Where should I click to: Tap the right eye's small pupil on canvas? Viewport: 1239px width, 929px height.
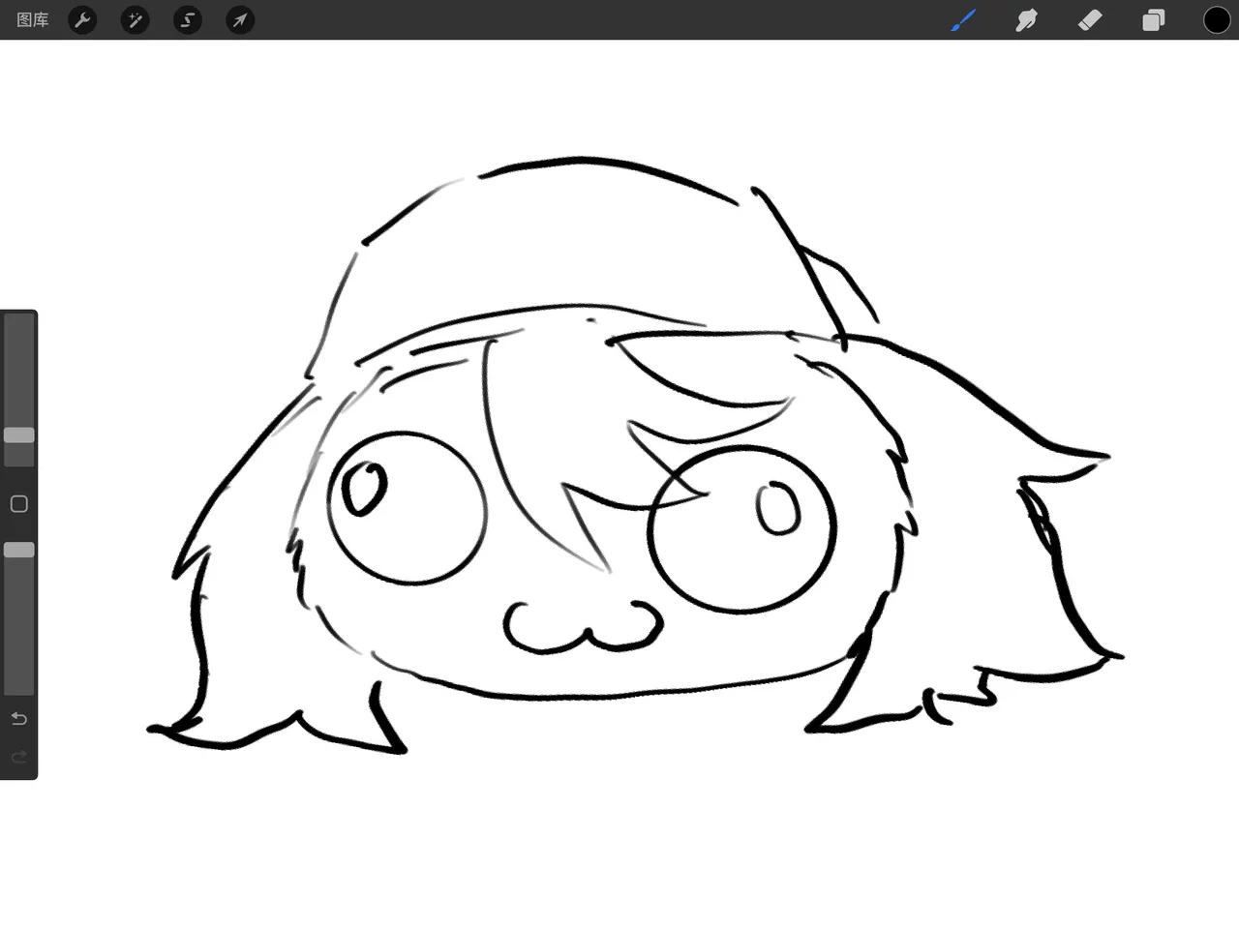point(778,508)
